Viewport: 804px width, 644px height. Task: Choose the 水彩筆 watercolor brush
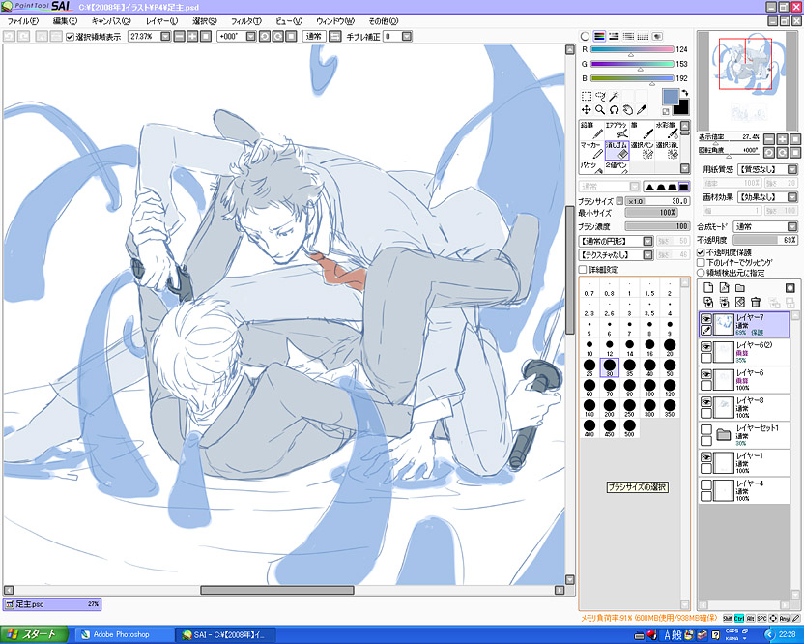[667, 130]
